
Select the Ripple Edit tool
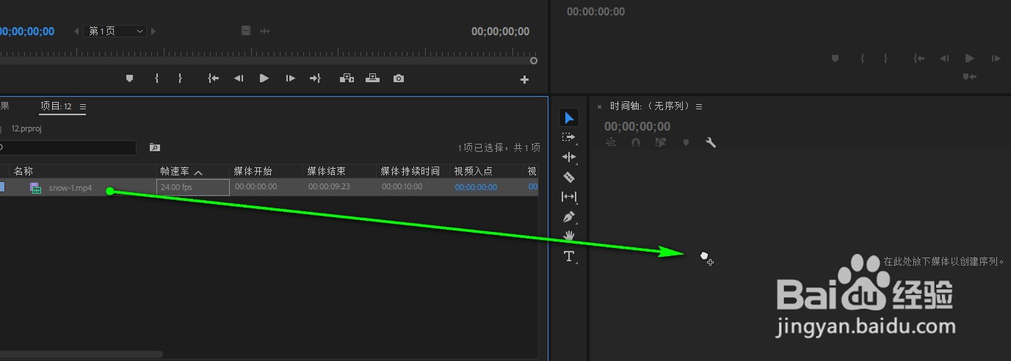tap(569, 157)
